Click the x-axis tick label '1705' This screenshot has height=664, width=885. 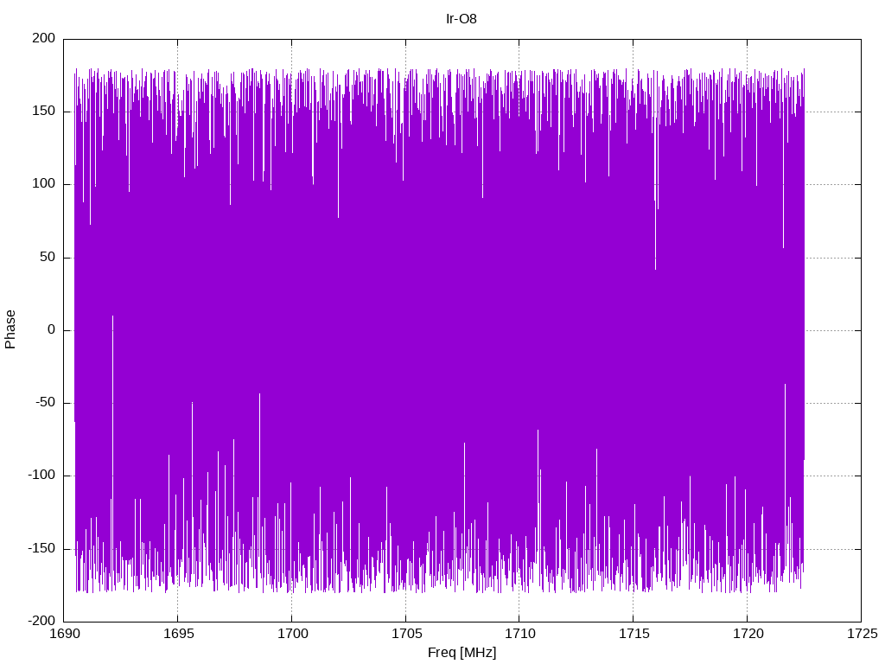[406, 634]
